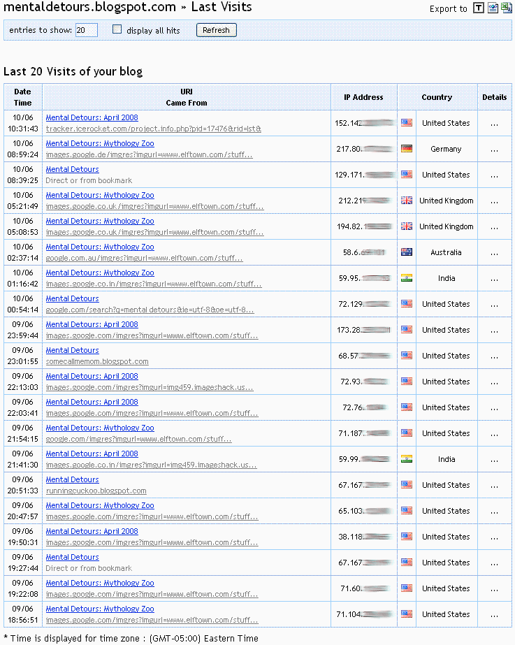Screen dimensions: 515x645
Task: Click the UK flag in 05:08:53 row
Action: [x=407, y=226]
